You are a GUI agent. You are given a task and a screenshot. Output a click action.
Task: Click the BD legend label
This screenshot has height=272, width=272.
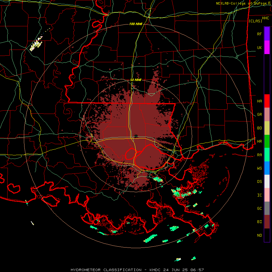coord(260,128)
